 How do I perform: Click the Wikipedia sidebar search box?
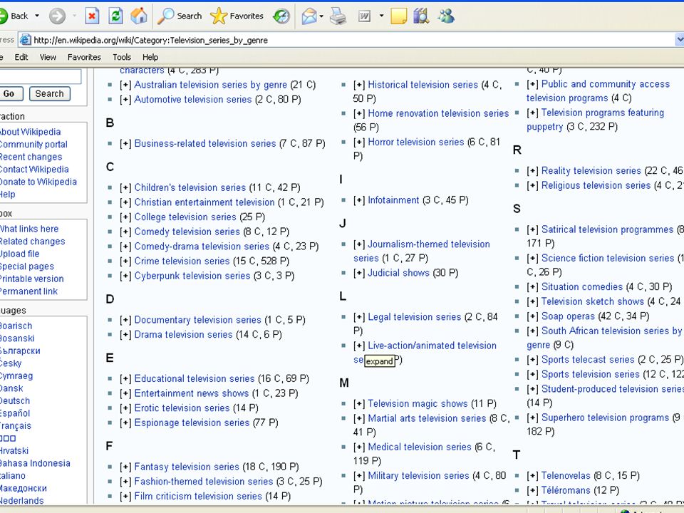tap(41, 76)
